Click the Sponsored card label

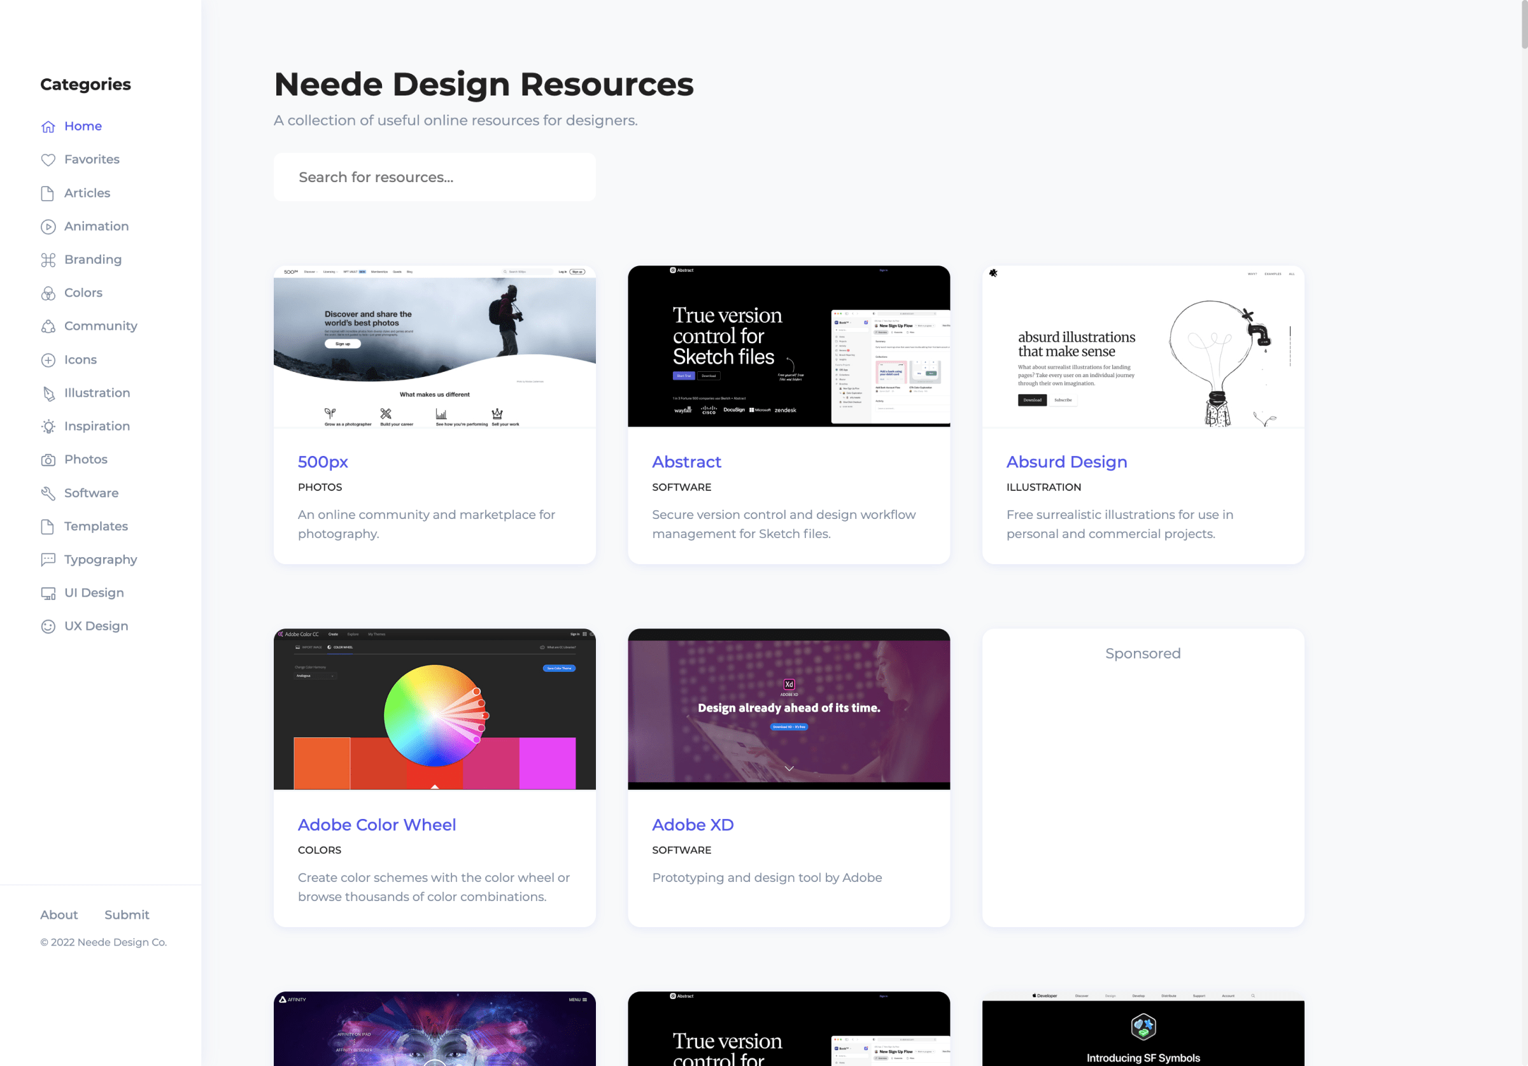[1143, 653]
